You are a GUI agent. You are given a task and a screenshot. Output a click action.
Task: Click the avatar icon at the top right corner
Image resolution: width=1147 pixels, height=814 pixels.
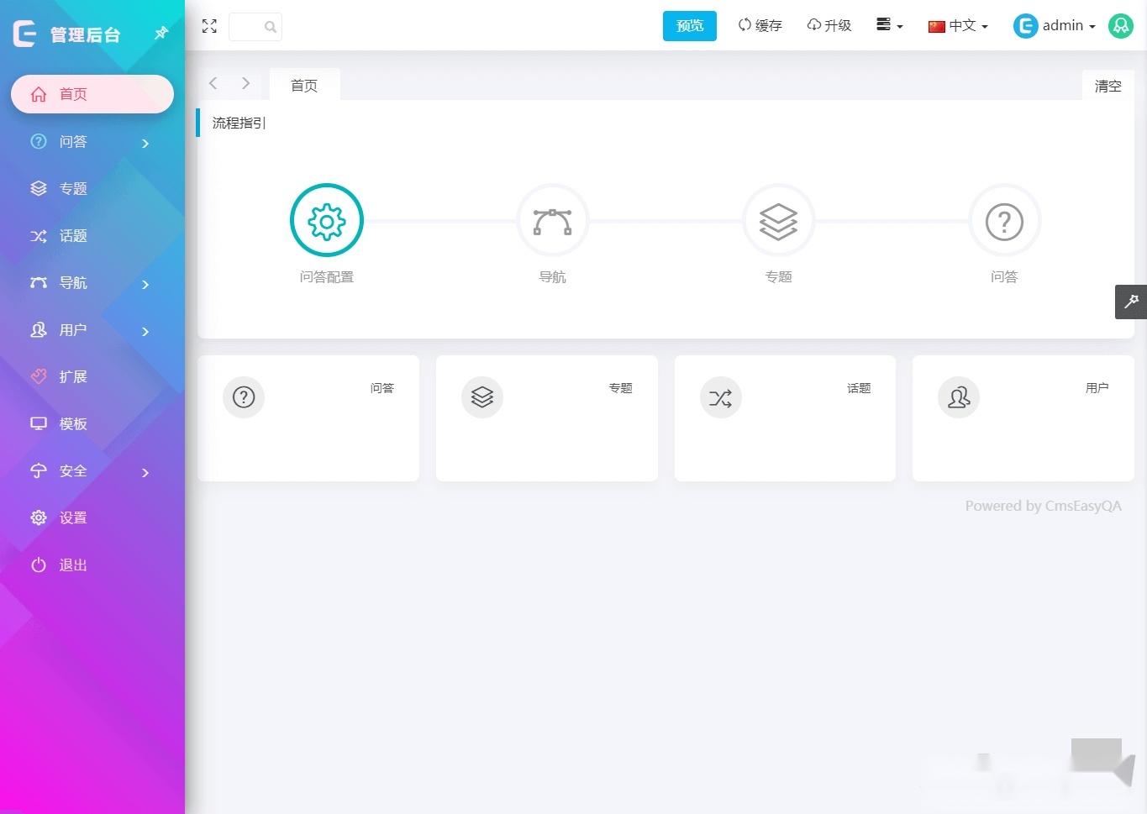(x=1120, y=26)
